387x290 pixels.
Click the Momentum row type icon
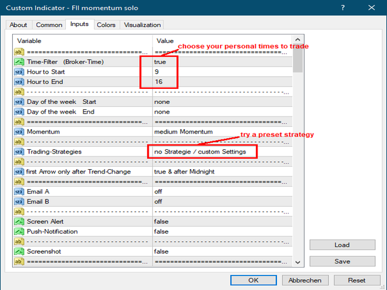tap(19, 131)
